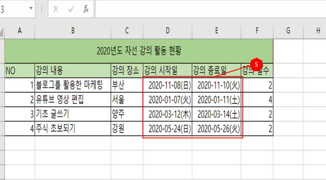Click inside the formula bar input
The height and width of the screenshot is (180, 326).
[210, 9]
